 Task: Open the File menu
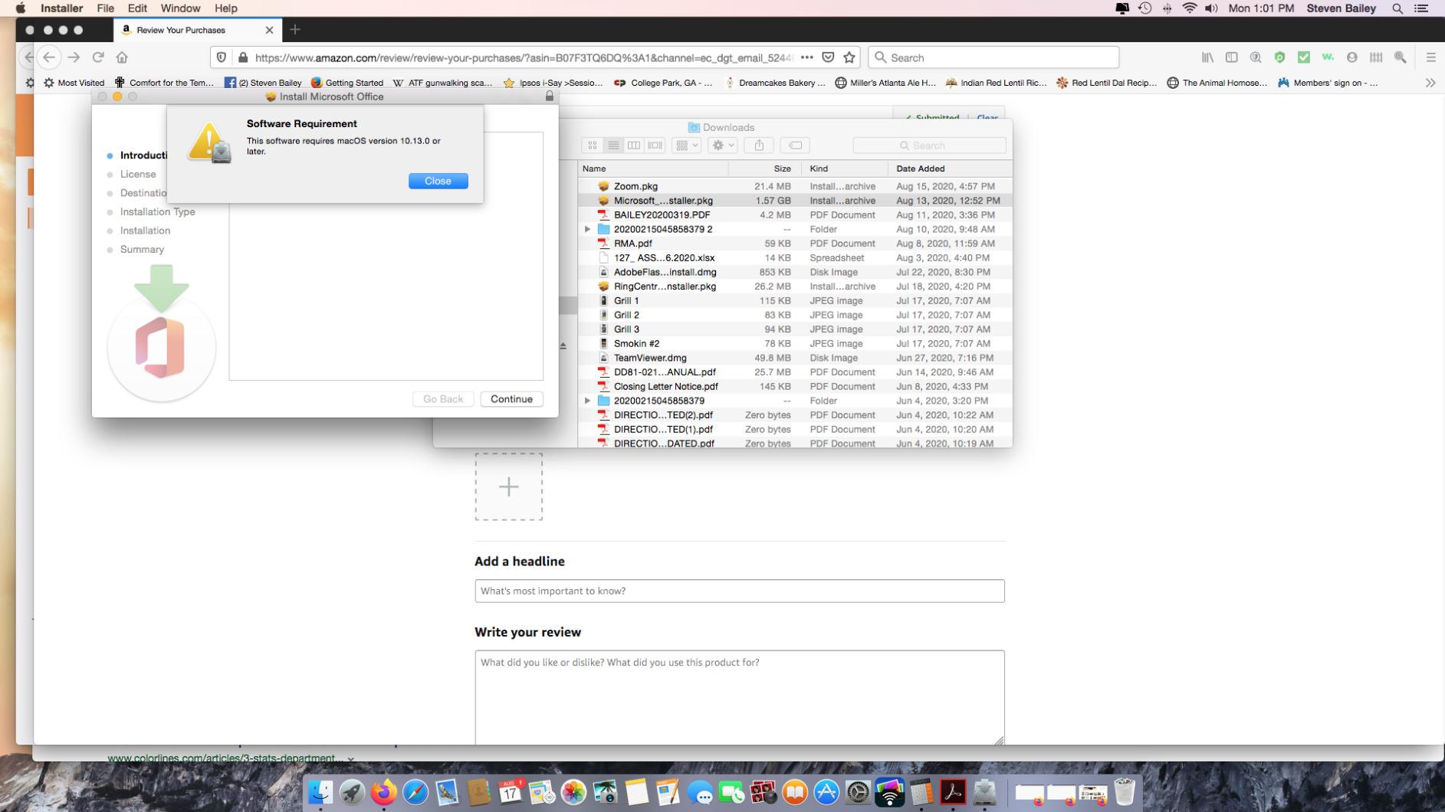point(105,8)
